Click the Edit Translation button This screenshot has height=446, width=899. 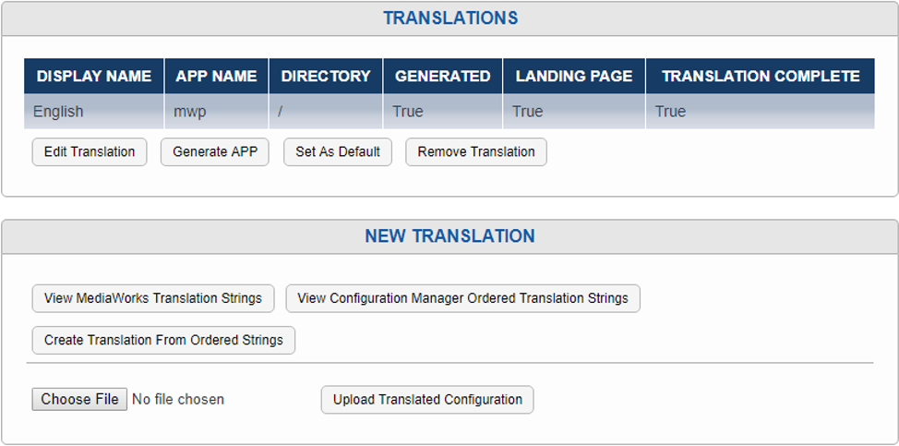[90, 152]
